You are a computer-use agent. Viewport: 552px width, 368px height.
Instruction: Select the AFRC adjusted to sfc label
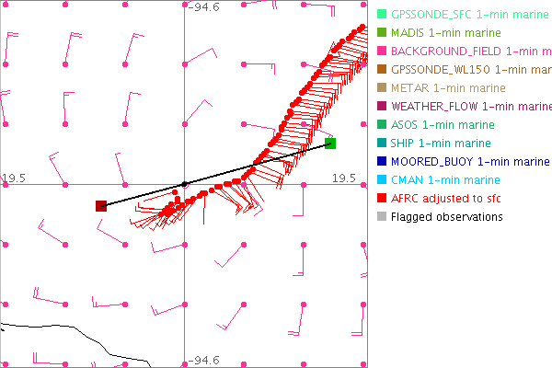click(x=450, y=198)
